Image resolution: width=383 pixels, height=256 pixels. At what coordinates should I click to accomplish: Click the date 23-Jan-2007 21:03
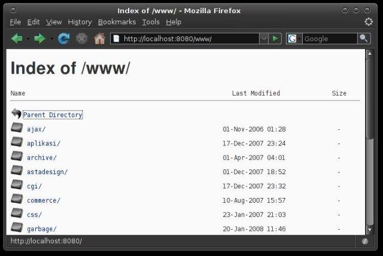(254, 215)
